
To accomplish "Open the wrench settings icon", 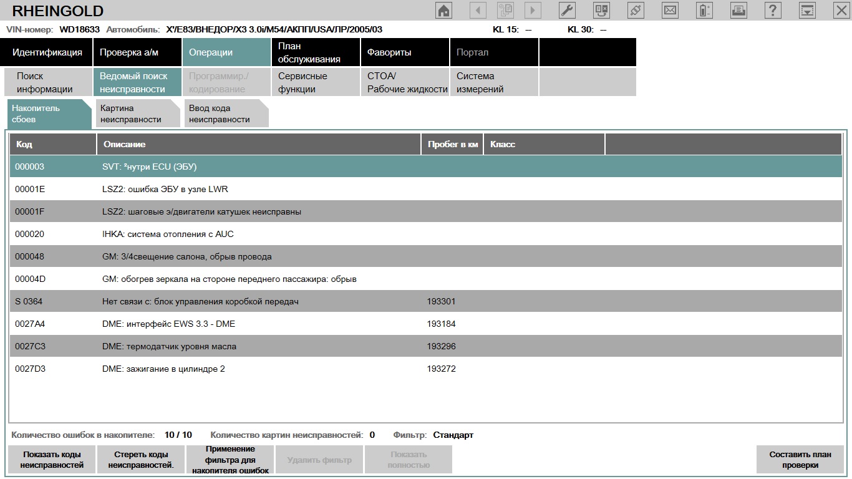I will (567, 10).
